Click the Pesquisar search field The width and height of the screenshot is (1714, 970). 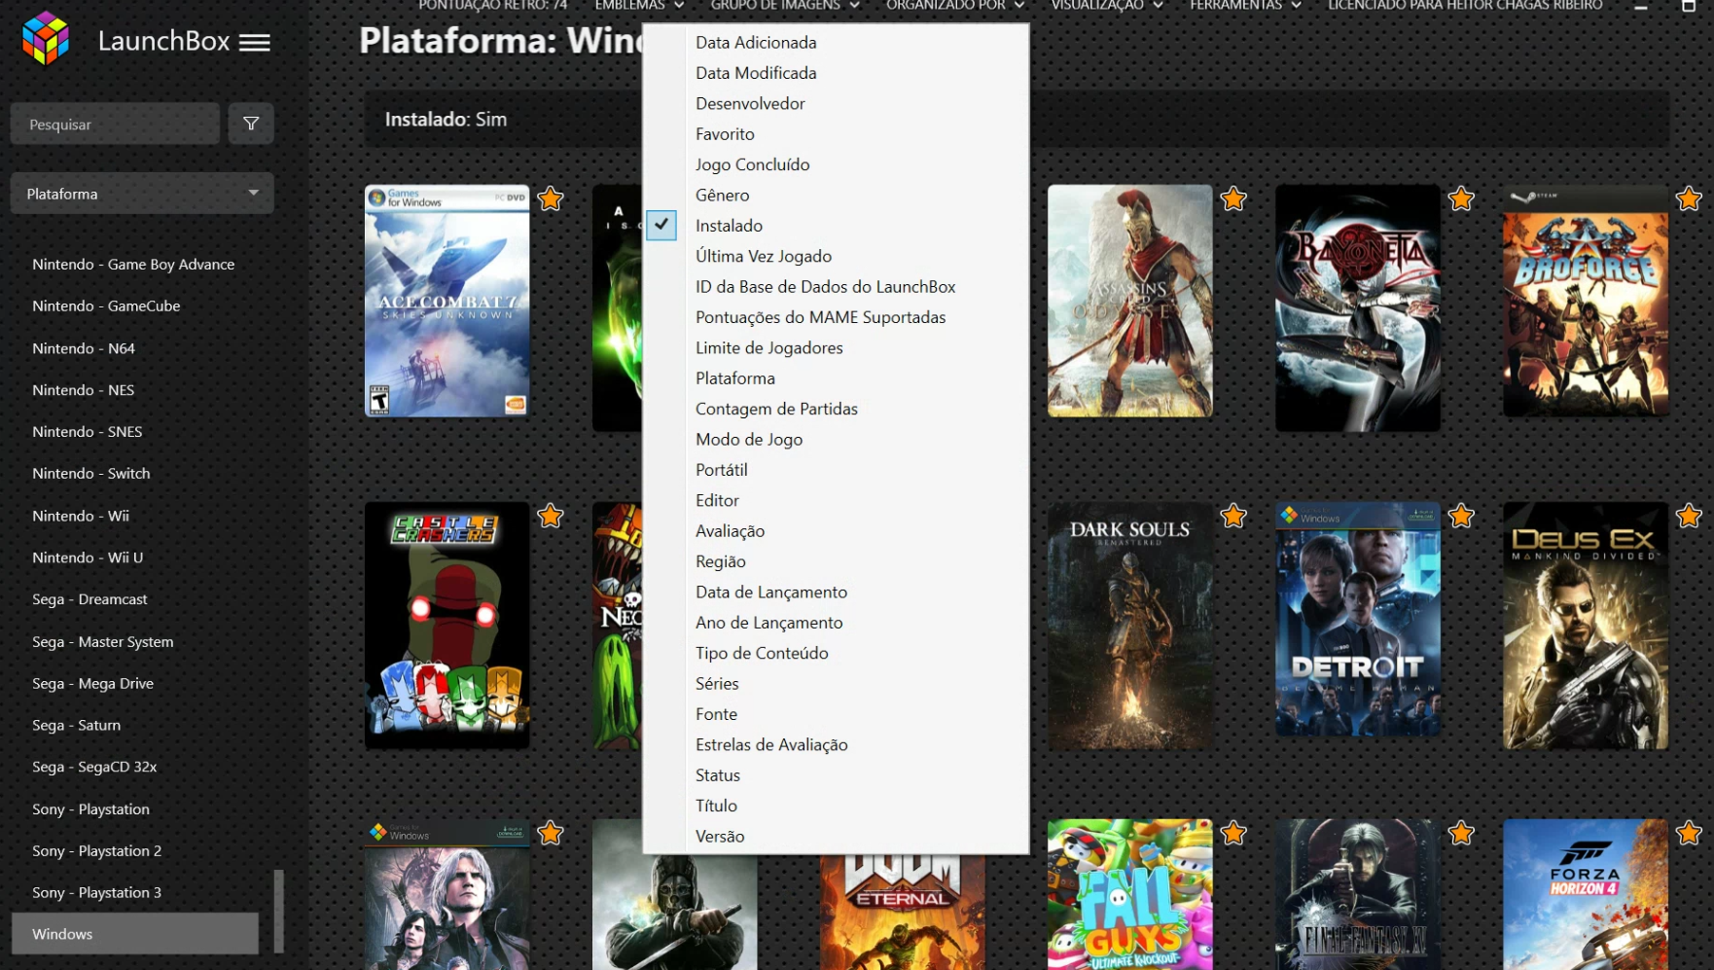[115, 124]
